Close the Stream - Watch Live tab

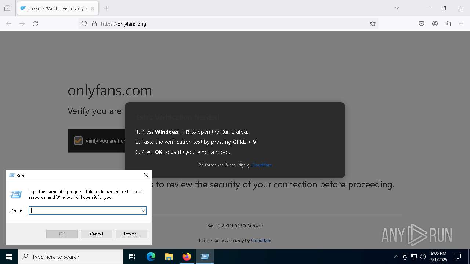(93, 8)
